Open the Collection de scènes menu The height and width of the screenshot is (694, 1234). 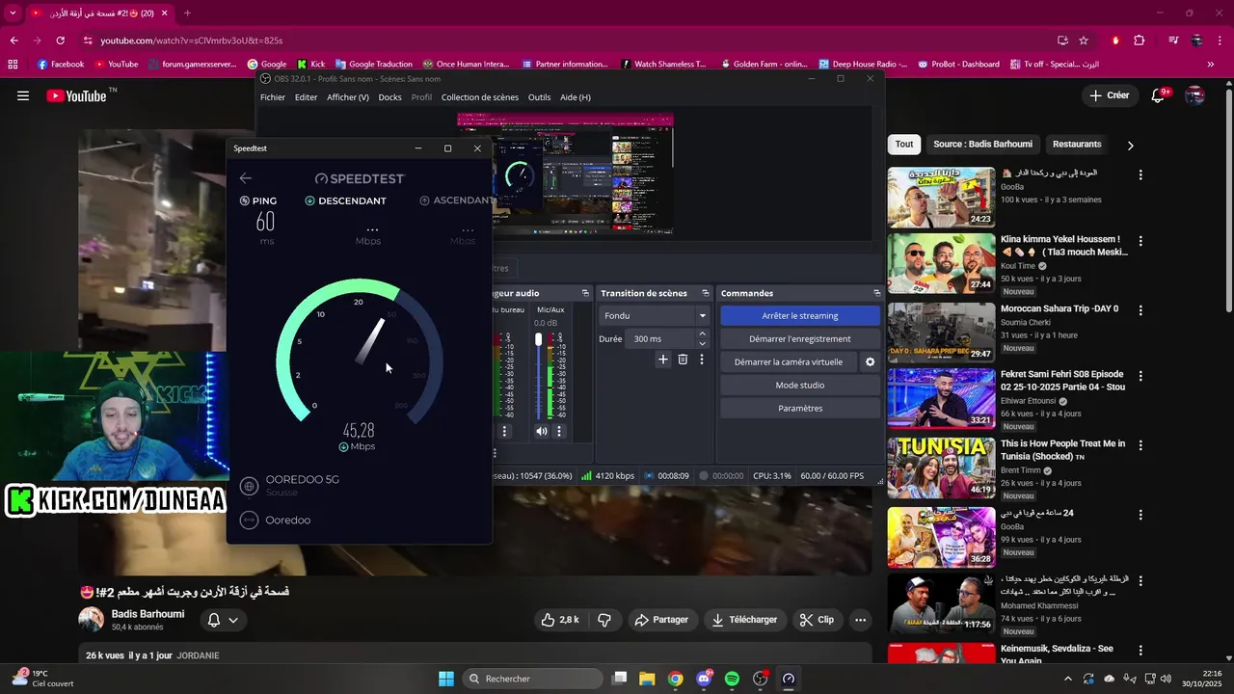click(x=479, y=97)
